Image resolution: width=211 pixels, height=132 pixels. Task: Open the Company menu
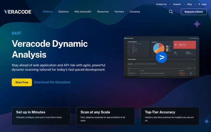click(x=135, y=12)
